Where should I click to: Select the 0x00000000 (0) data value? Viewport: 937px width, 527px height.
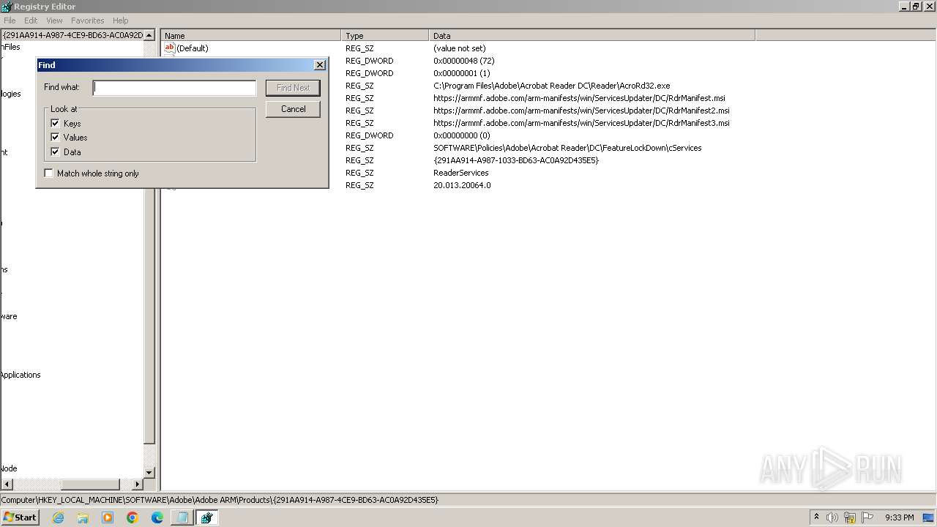(x=461, y=135)
